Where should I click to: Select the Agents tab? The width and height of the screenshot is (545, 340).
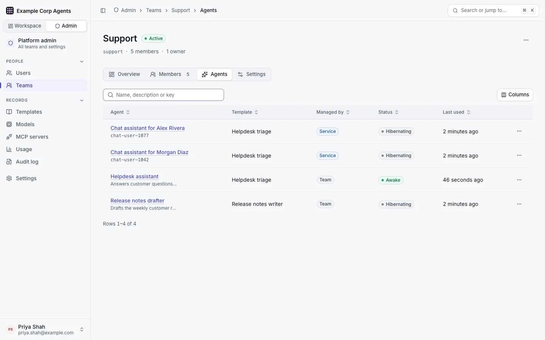click(215, 74)
